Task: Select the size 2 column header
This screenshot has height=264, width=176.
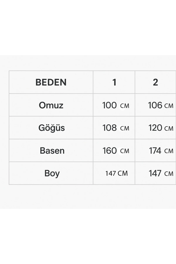Action: (155, 82)
